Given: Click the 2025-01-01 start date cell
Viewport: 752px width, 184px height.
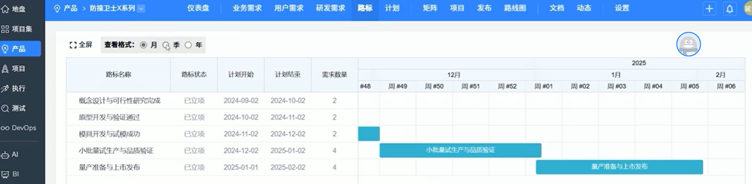Looking at the screenshot, I should point(241,167).
